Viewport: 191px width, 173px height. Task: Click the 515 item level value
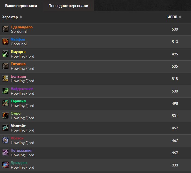(x=175, y=79)
